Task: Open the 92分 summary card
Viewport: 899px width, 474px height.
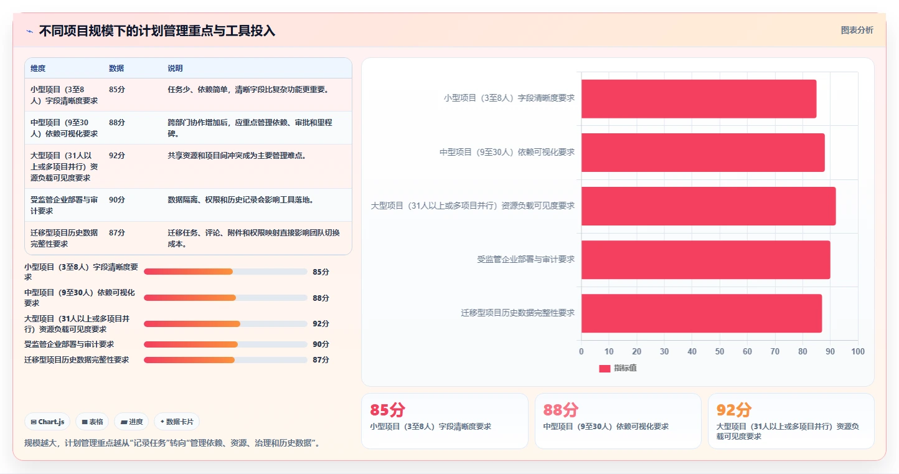Action: tap(791, 420)
